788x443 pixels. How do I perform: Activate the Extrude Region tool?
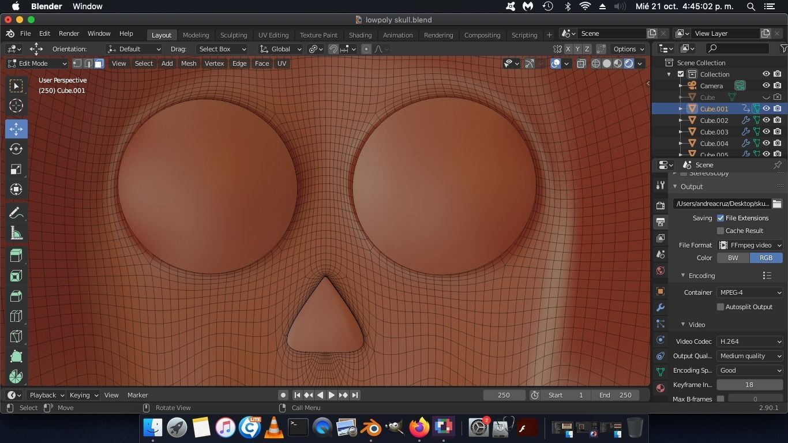coord(16,276)
